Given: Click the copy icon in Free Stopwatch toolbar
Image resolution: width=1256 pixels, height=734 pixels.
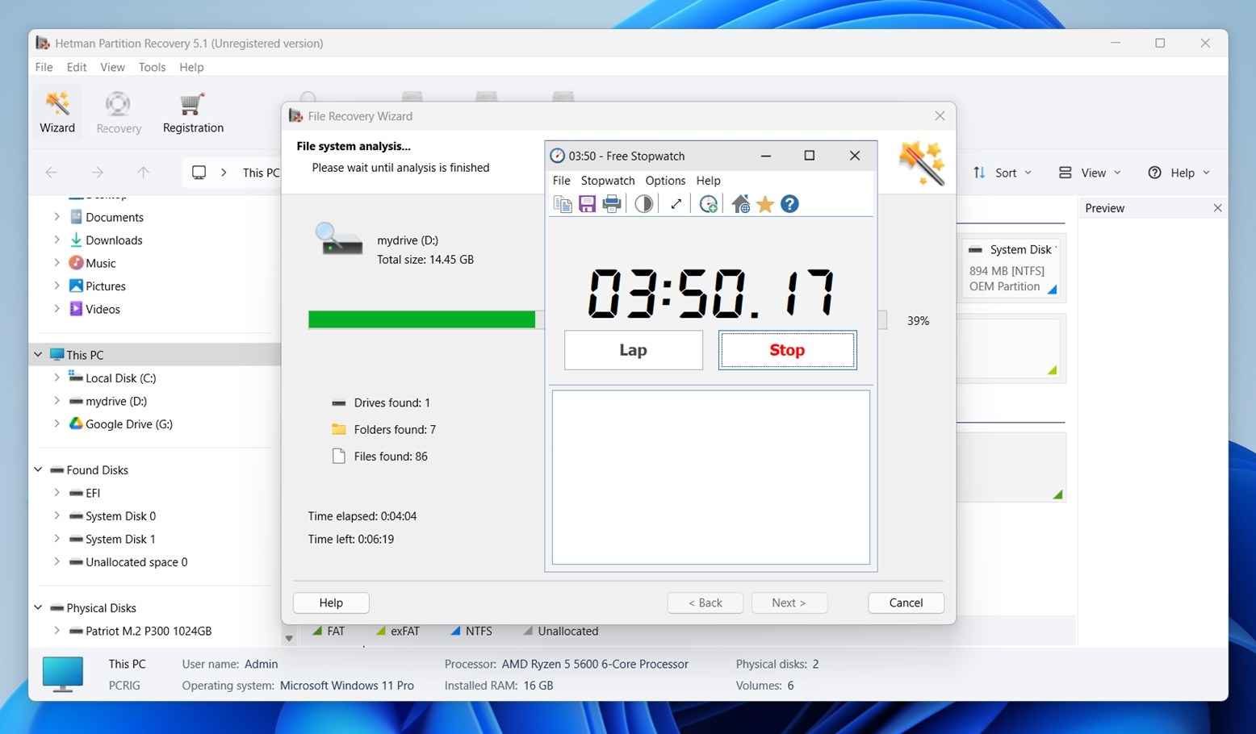Looking at the screenshot, I should 562,204.
